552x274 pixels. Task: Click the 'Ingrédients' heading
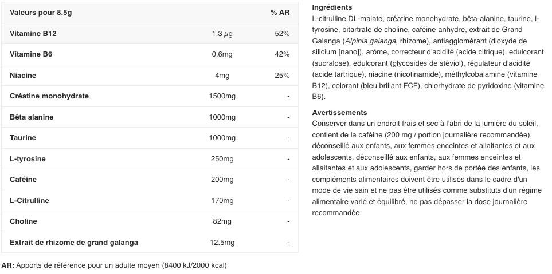(332, 7)
